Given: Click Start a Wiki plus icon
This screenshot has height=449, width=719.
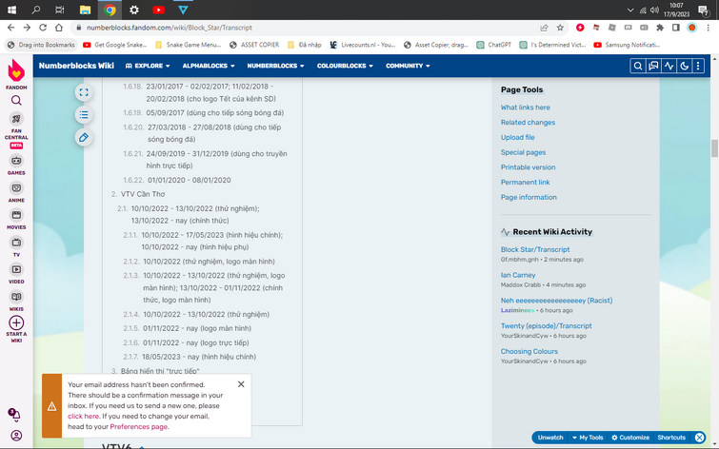Looking at the screenshot, I should 16,323.
